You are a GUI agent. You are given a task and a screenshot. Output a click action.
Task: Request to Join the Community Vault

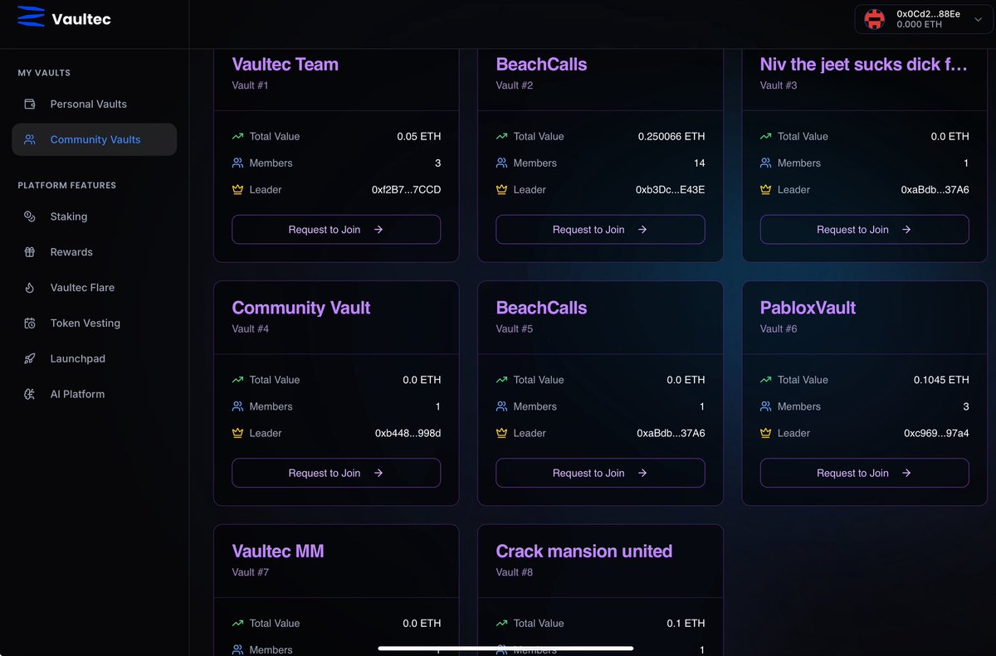click(335, 473)
